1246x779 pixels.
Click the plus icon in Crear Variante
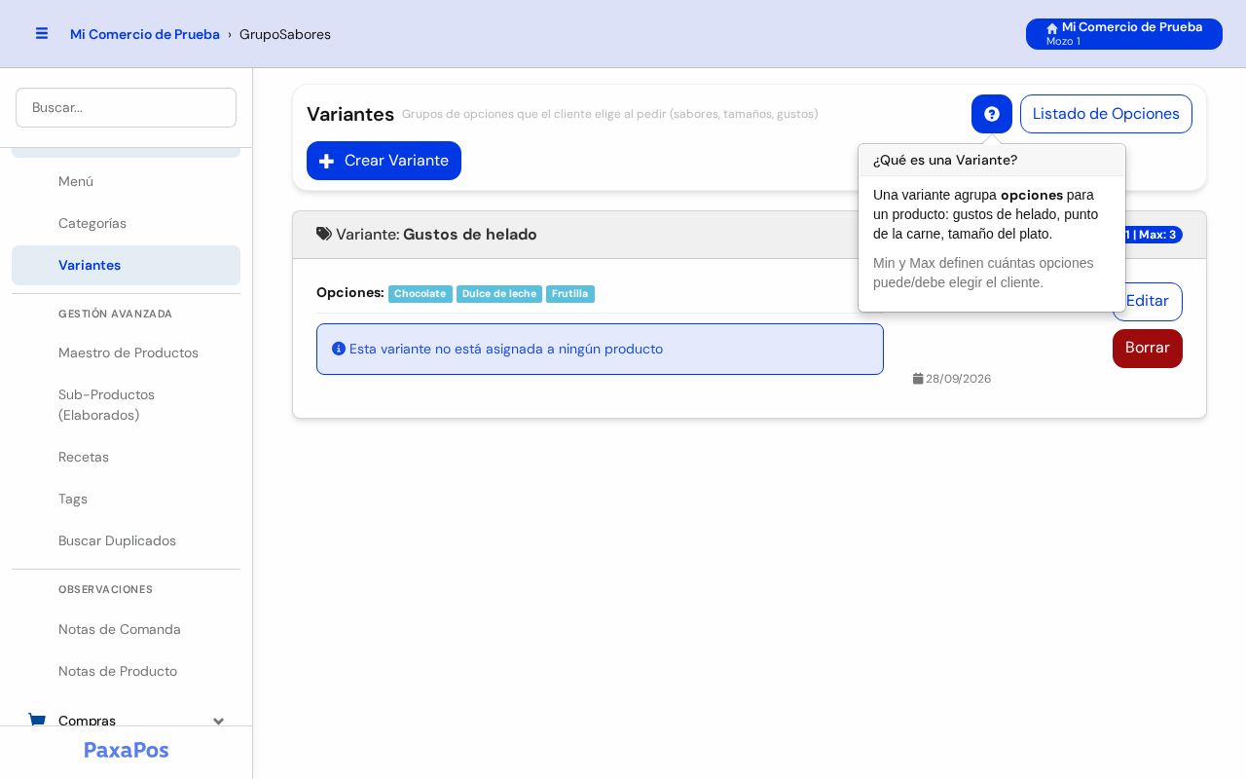[327, 161]
